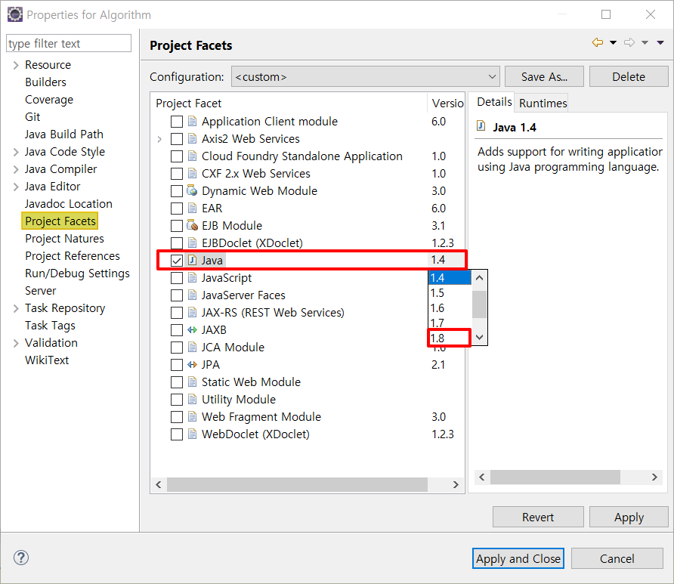Viewport: 674px width, 584px height.
Task: Click the Java facet icon in Details
Action: (481, 126)
